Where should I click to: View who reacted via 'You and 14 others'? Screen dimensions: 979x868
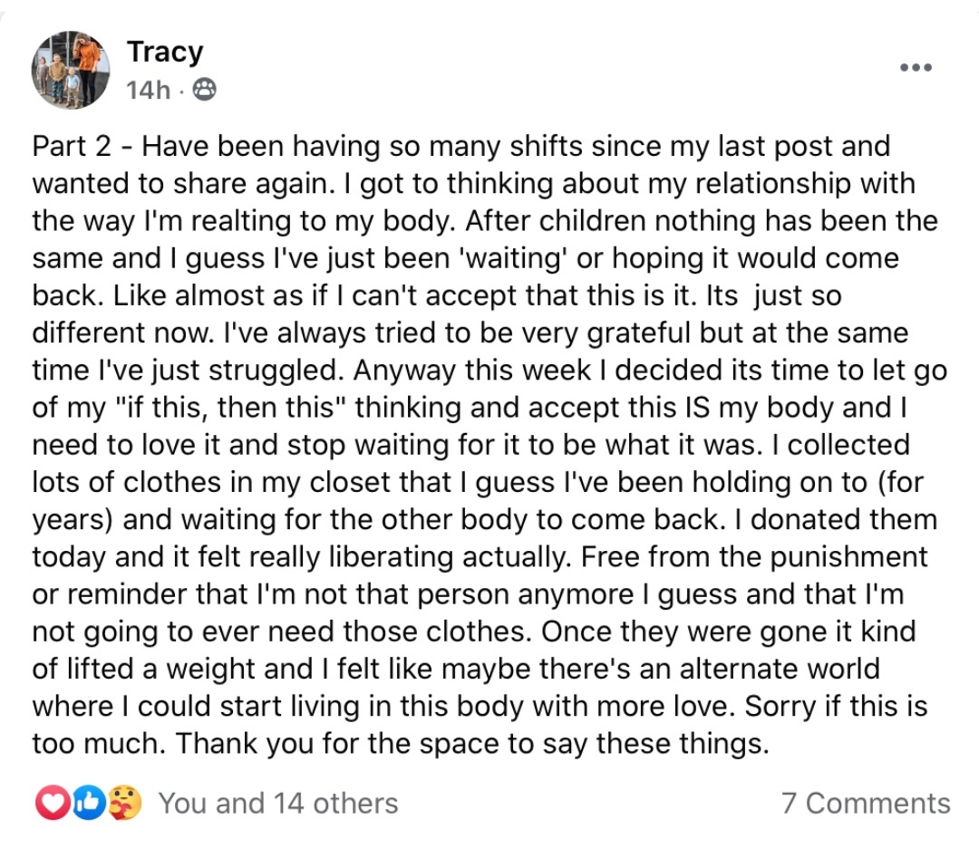(x=278, y=803)
